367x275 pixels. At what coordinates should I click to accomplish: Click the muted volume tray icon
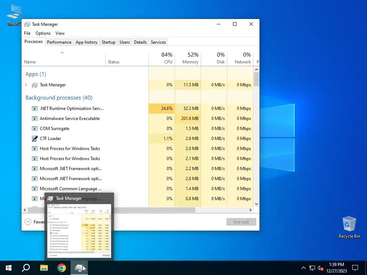point(320,268)
